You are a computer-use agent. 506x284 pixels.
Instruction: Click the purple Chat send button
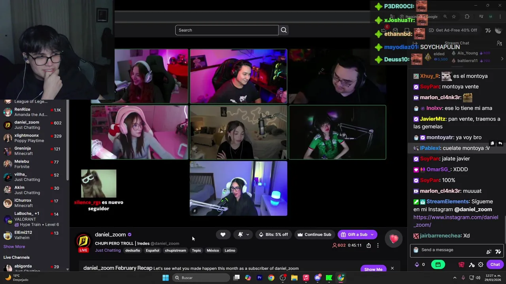coord(495,265)
